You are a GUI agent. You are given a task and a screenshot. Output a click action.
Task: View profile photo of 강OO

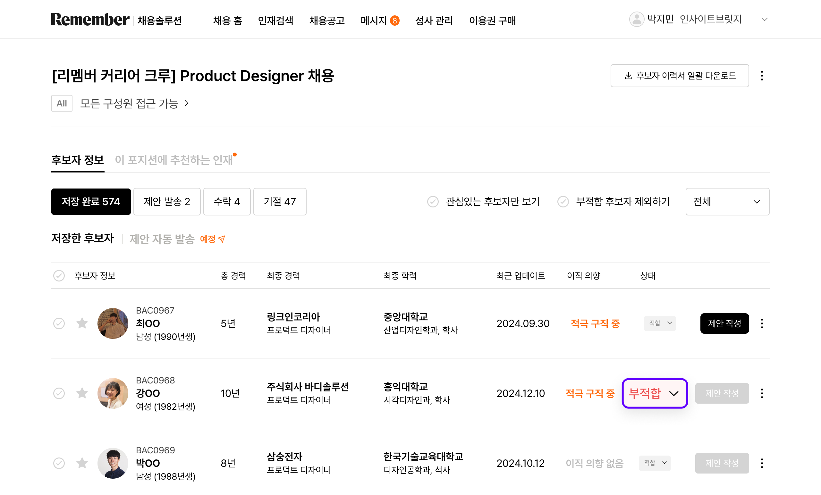point(113,393)
